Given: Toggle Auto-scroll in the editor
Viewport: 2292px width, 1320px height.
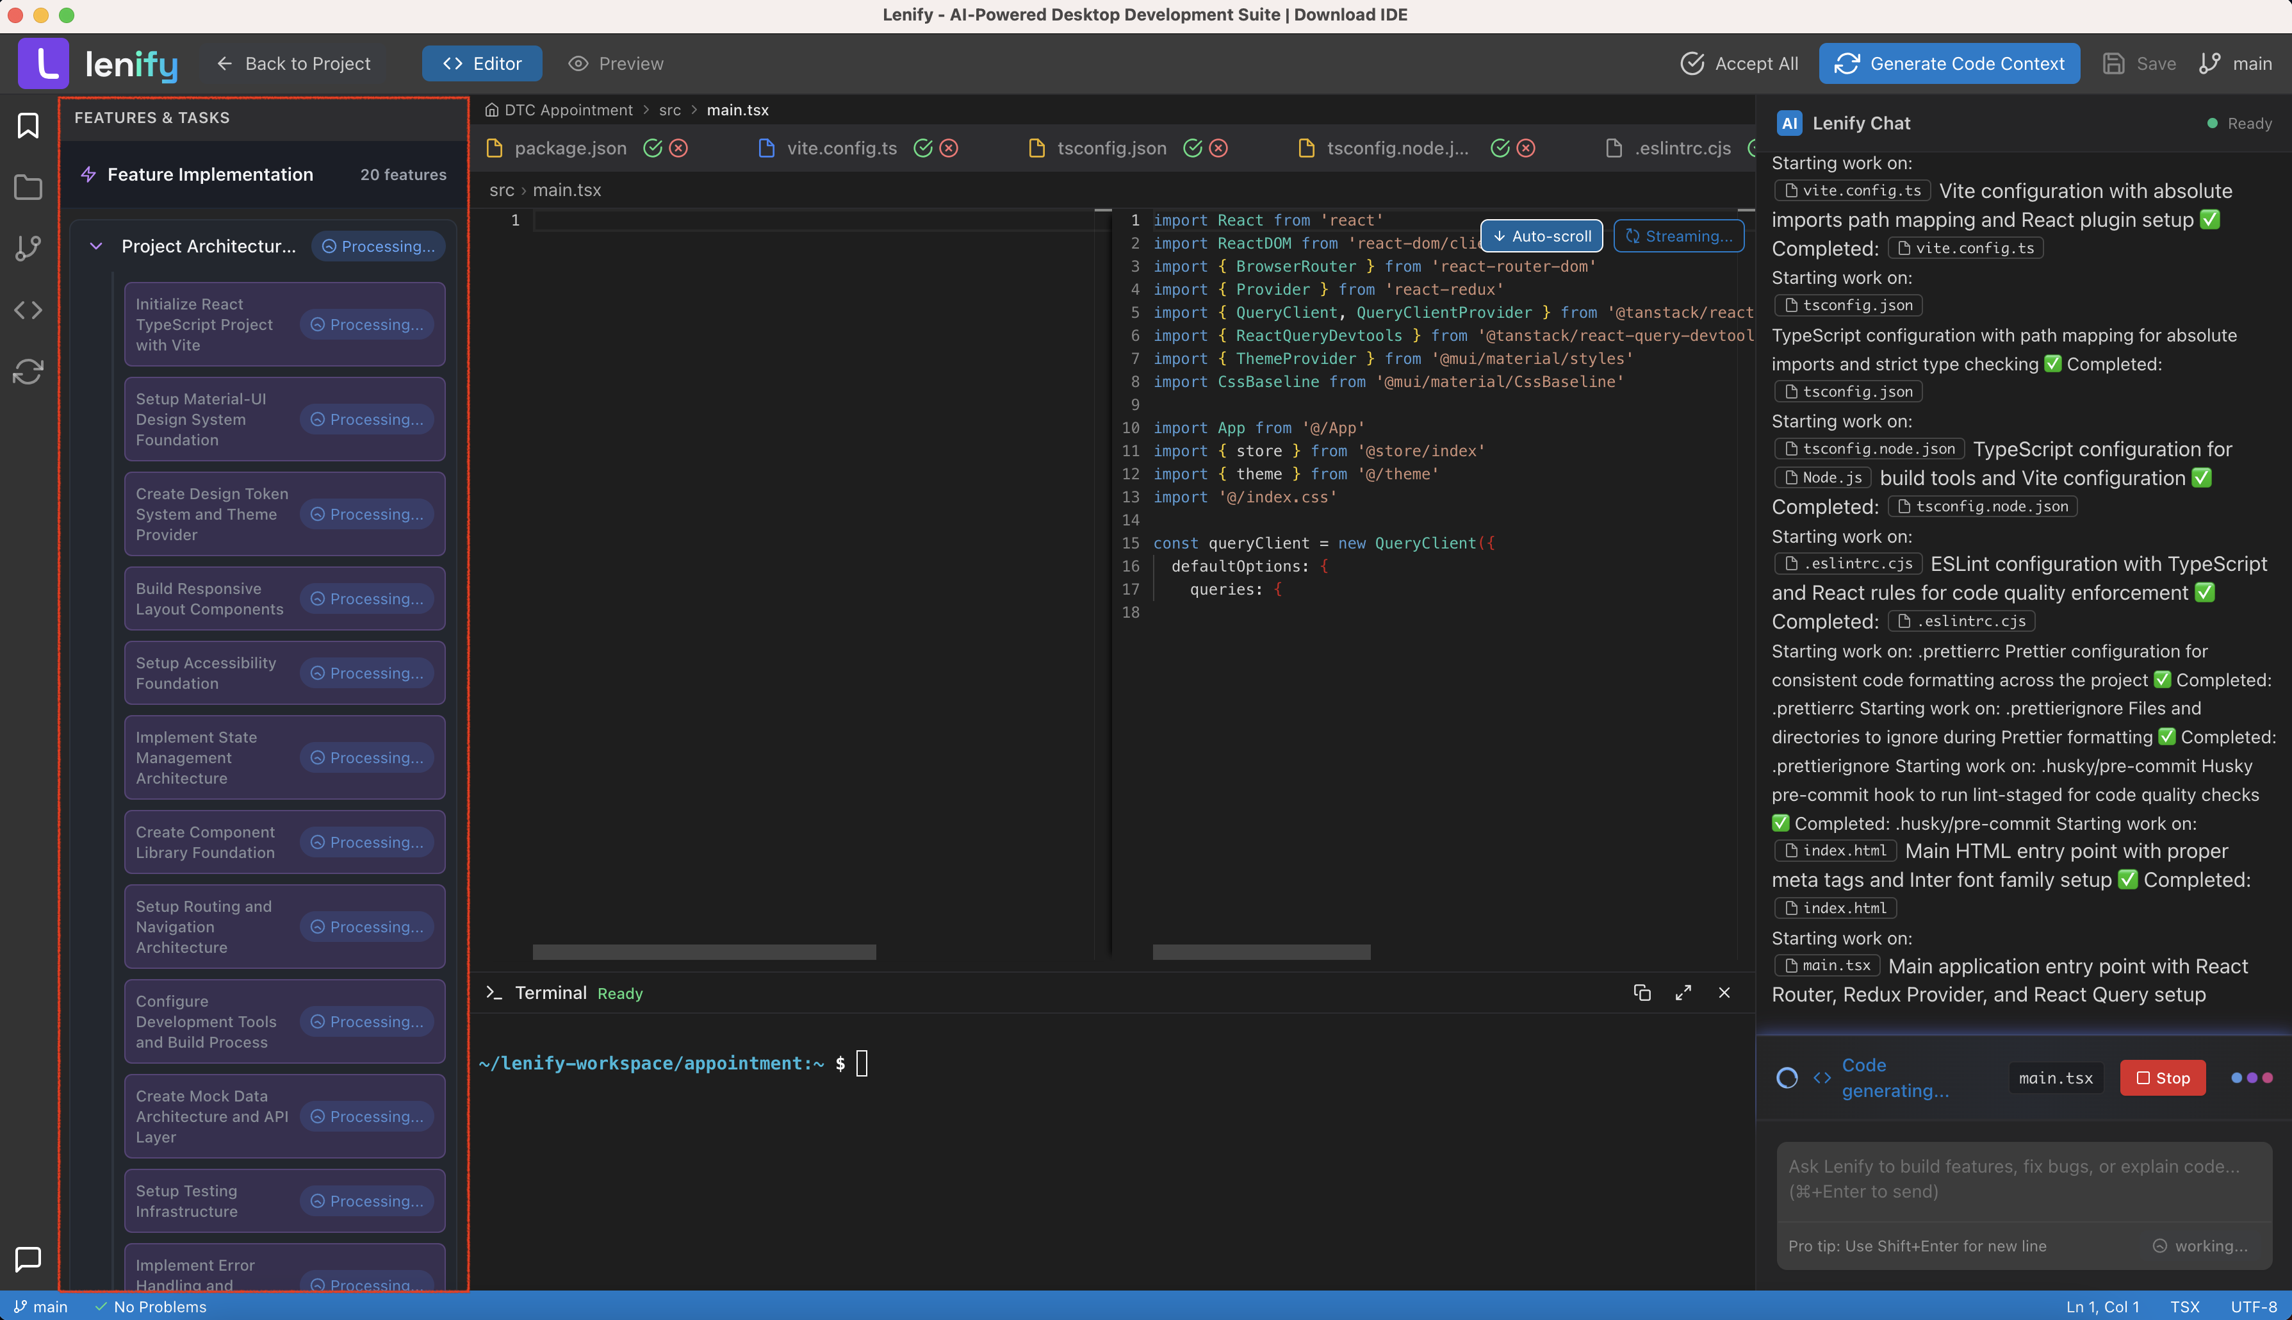Looking at the screenshot, I should pyautogui.click(x=1542, y=236).
